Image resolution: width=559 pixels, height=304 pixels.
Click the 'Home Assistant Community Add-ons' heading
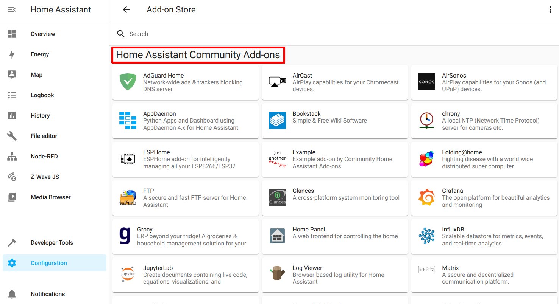click(198, 55)
